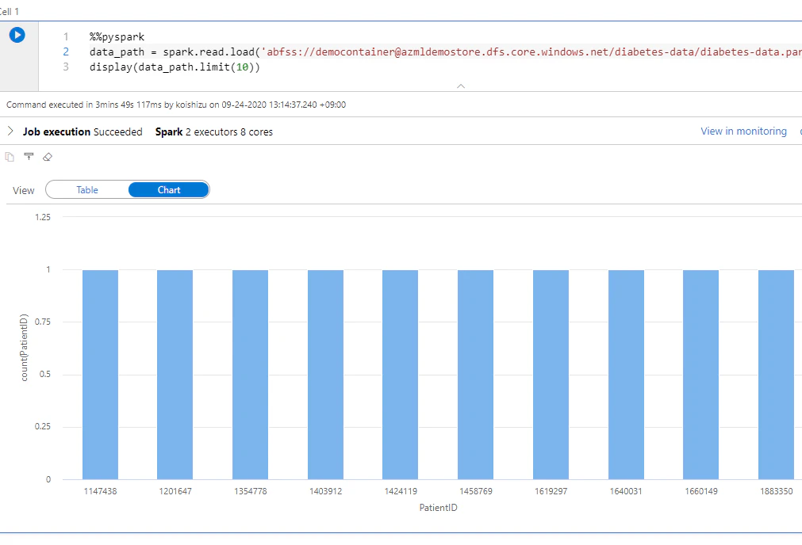The width and height of the screenshot is (802, 545).
Task: Click the 'Spark 2 executors 8 cores' text
Action: tap(214, 131)
